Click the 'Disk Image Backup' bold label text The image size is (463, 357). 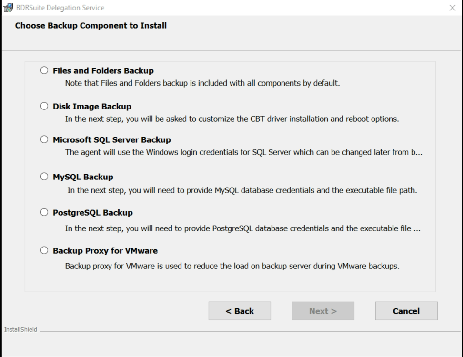(x=92, y=107)
